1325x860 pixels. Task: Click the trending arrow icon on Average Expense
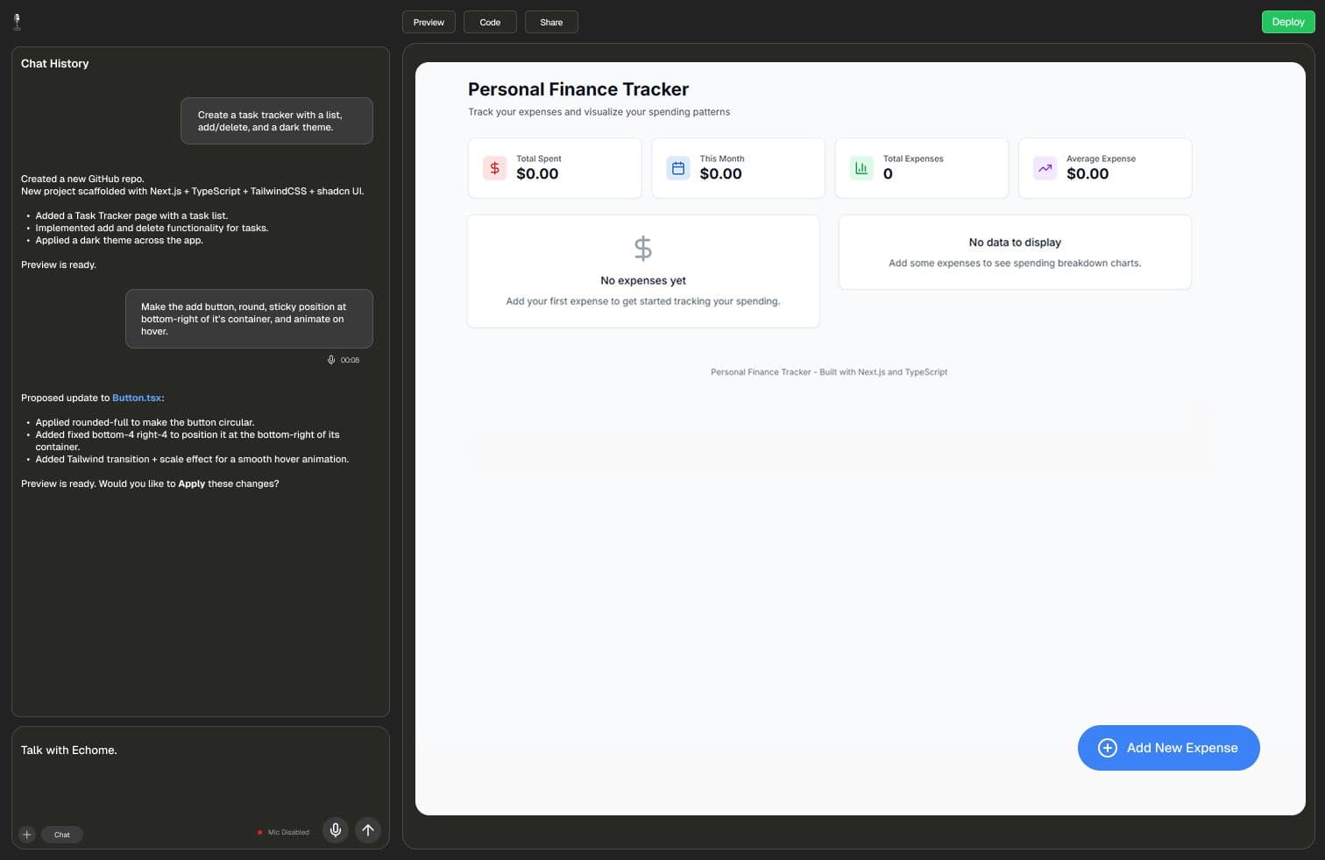tap(1045, 168)
